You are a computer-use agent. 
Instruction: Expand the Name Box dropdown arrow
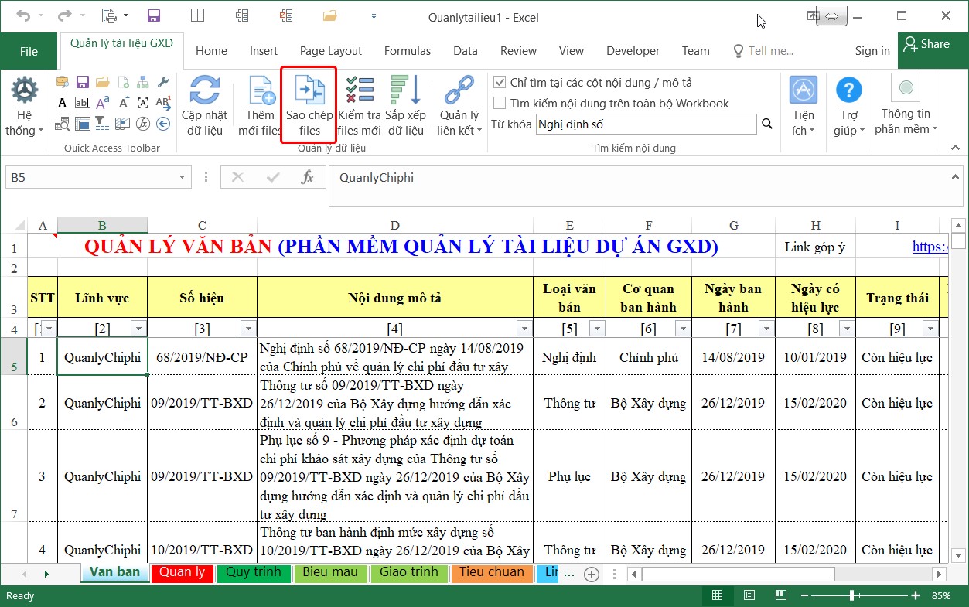pos(183,178)
